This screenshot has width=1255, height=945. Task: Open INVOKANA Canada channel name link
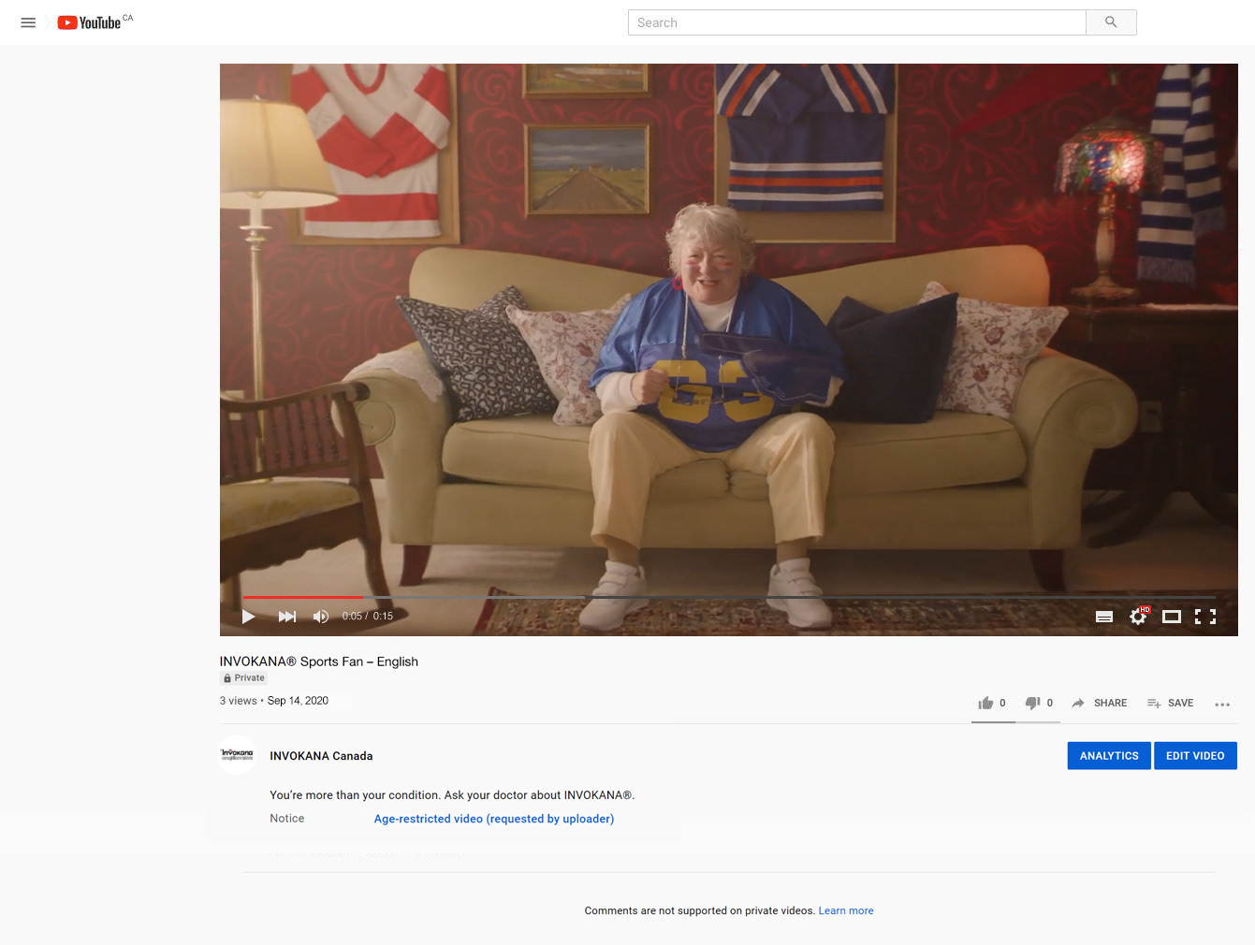[321, 756]
